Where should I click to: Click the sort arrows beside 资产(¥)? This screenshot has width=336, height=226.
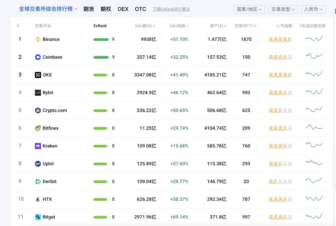tap(225, 26)
